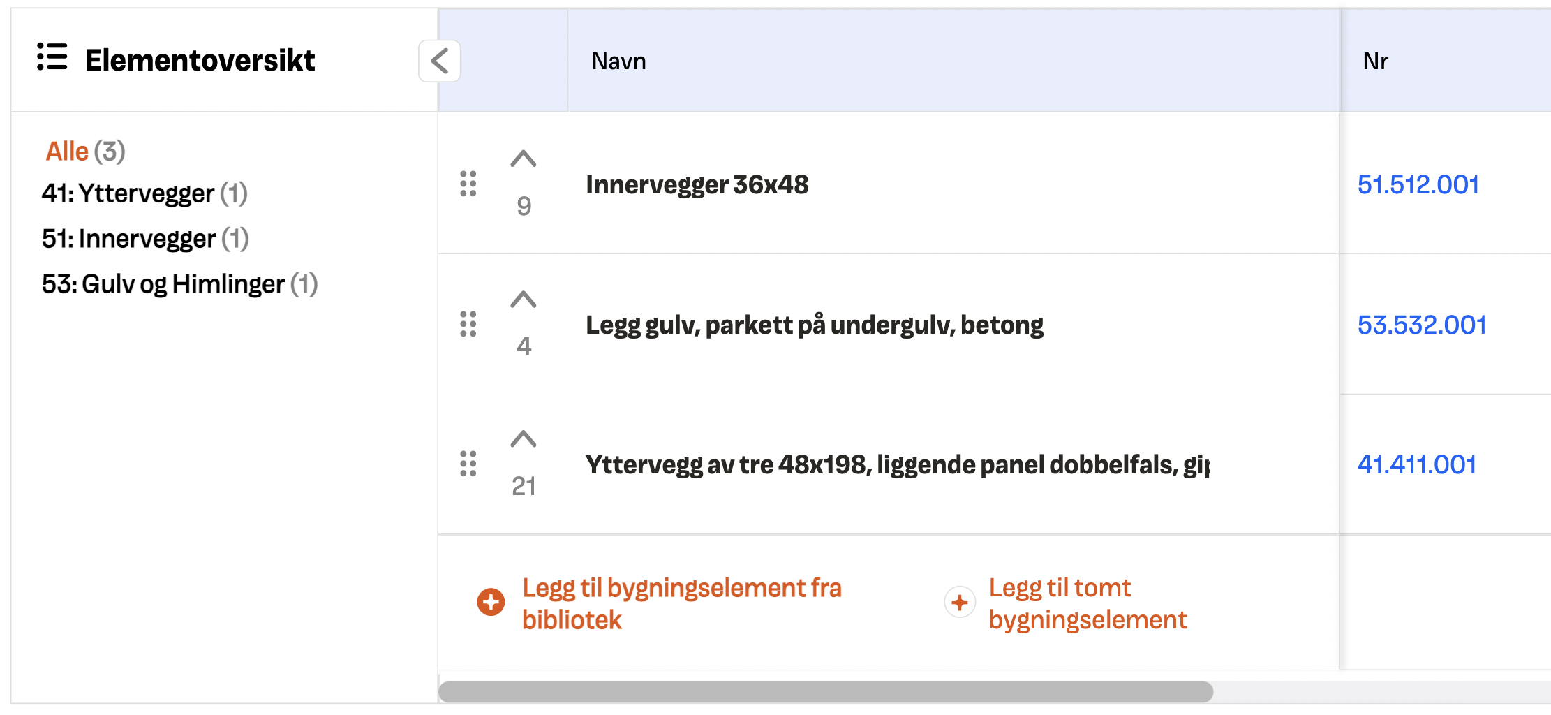The height and width of the screenshot is (715, 1551).
Task: Open element number 53.532.001 link
Action: click(1422, 325)
